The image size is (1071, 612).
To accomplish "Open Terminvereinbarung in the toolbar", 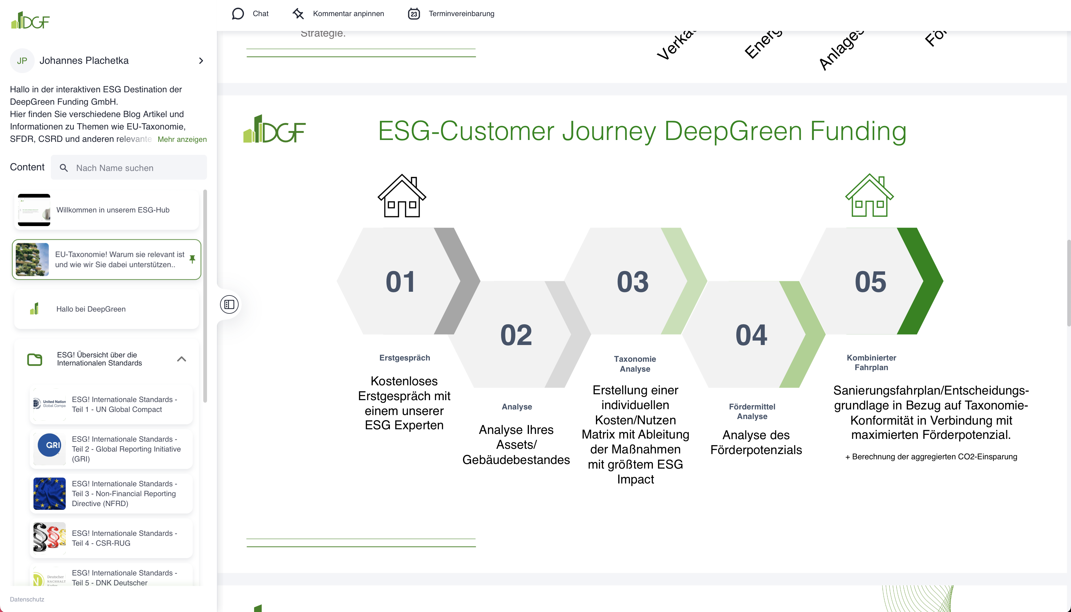I will pos(451,13).
